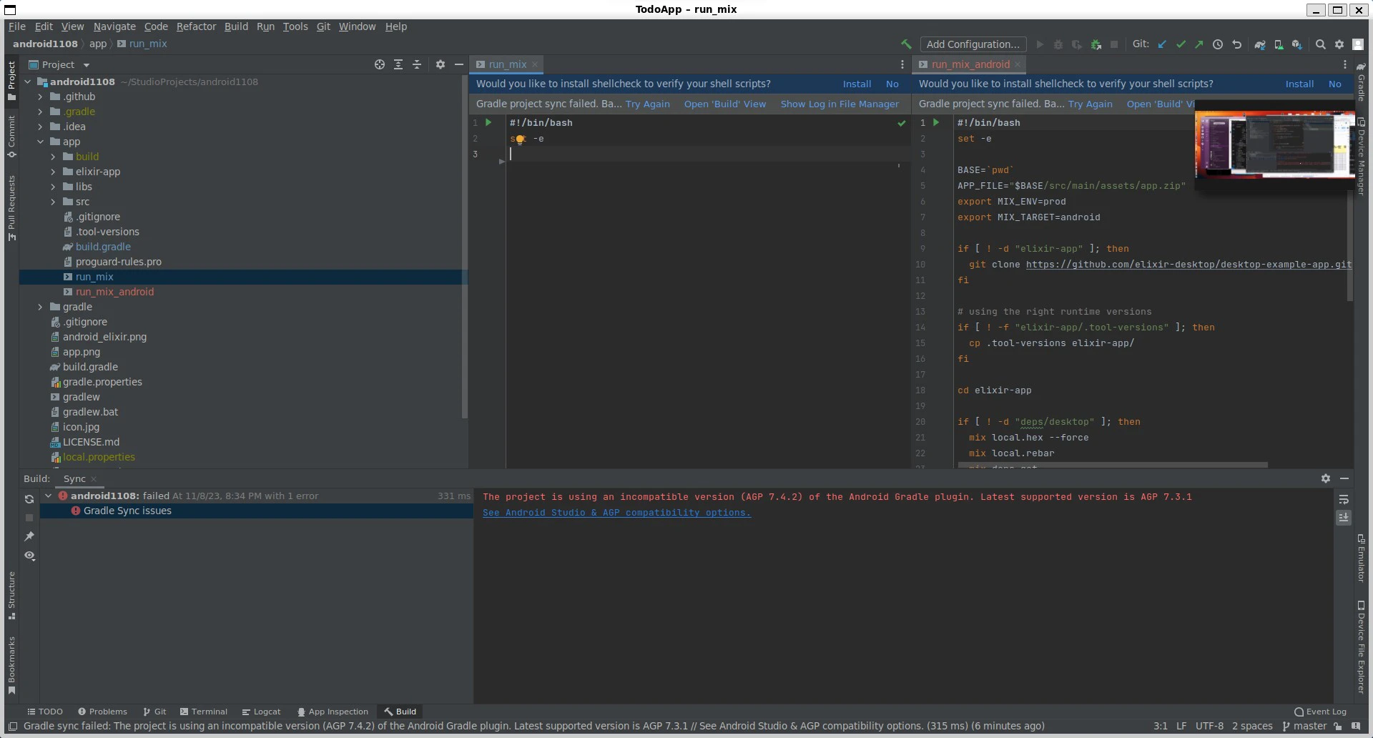1373x738 pixels.
Task: Click the Restart sync icon in Build panel
Action: [29, 499]
